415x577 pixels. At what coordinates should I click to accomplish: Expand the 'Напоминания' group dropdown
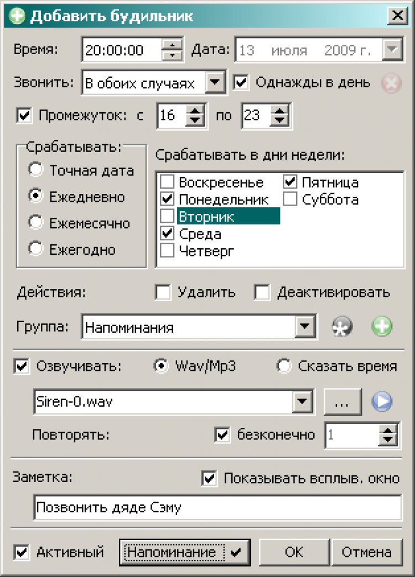[304, 327]
